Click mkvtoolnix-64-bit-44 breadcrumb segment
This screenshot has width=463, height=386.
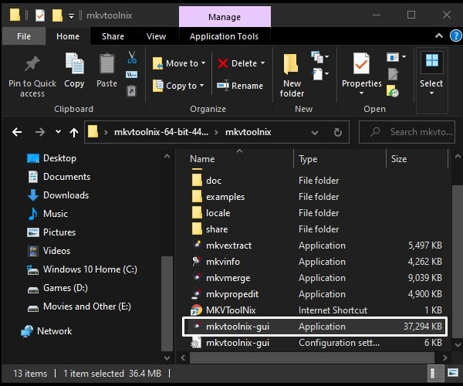(x=161, y=132)
